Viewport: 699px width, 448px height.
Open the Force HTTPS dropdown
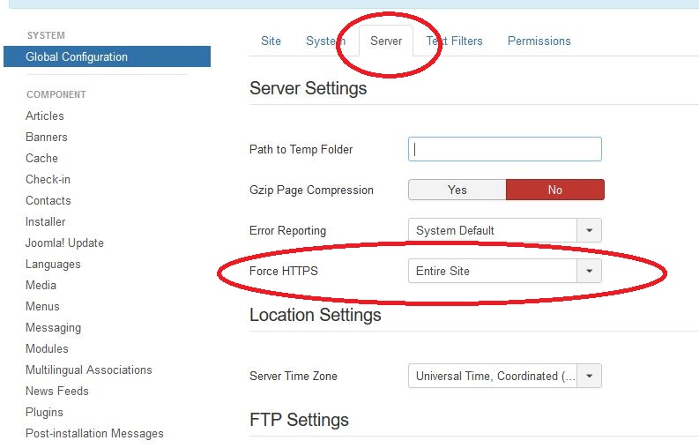[x=504, y=271]
